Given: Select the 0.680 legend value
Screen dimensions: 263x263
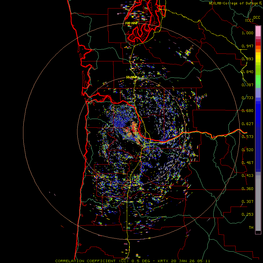Looking at the screenshot, I should 248,111.
